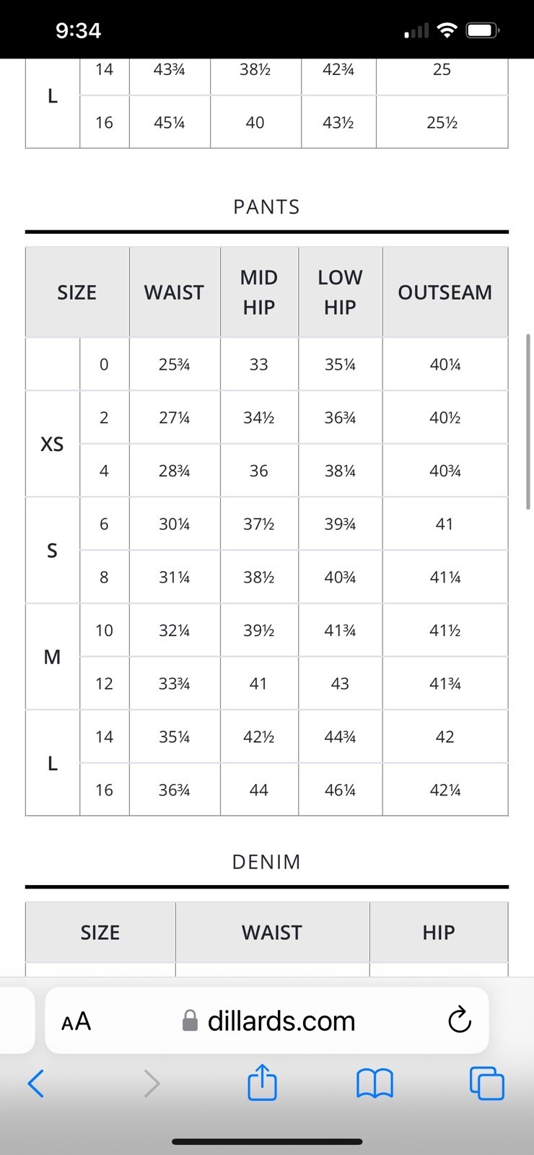Image resolution: width=534 pixels, height=1155 pixels.
Task: Show open tabs overview icon
Action: [487, 1084]
